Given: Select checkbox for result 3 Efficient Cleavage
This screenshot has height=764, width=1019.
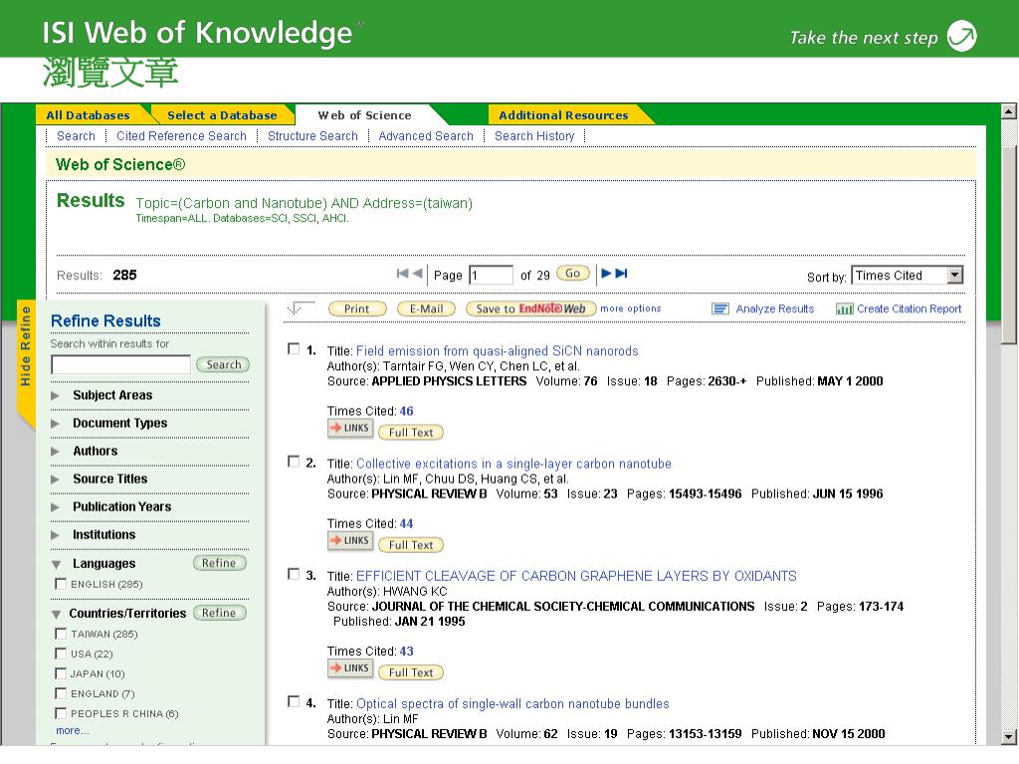Looking at the screenshot, I should pos(294,574).
